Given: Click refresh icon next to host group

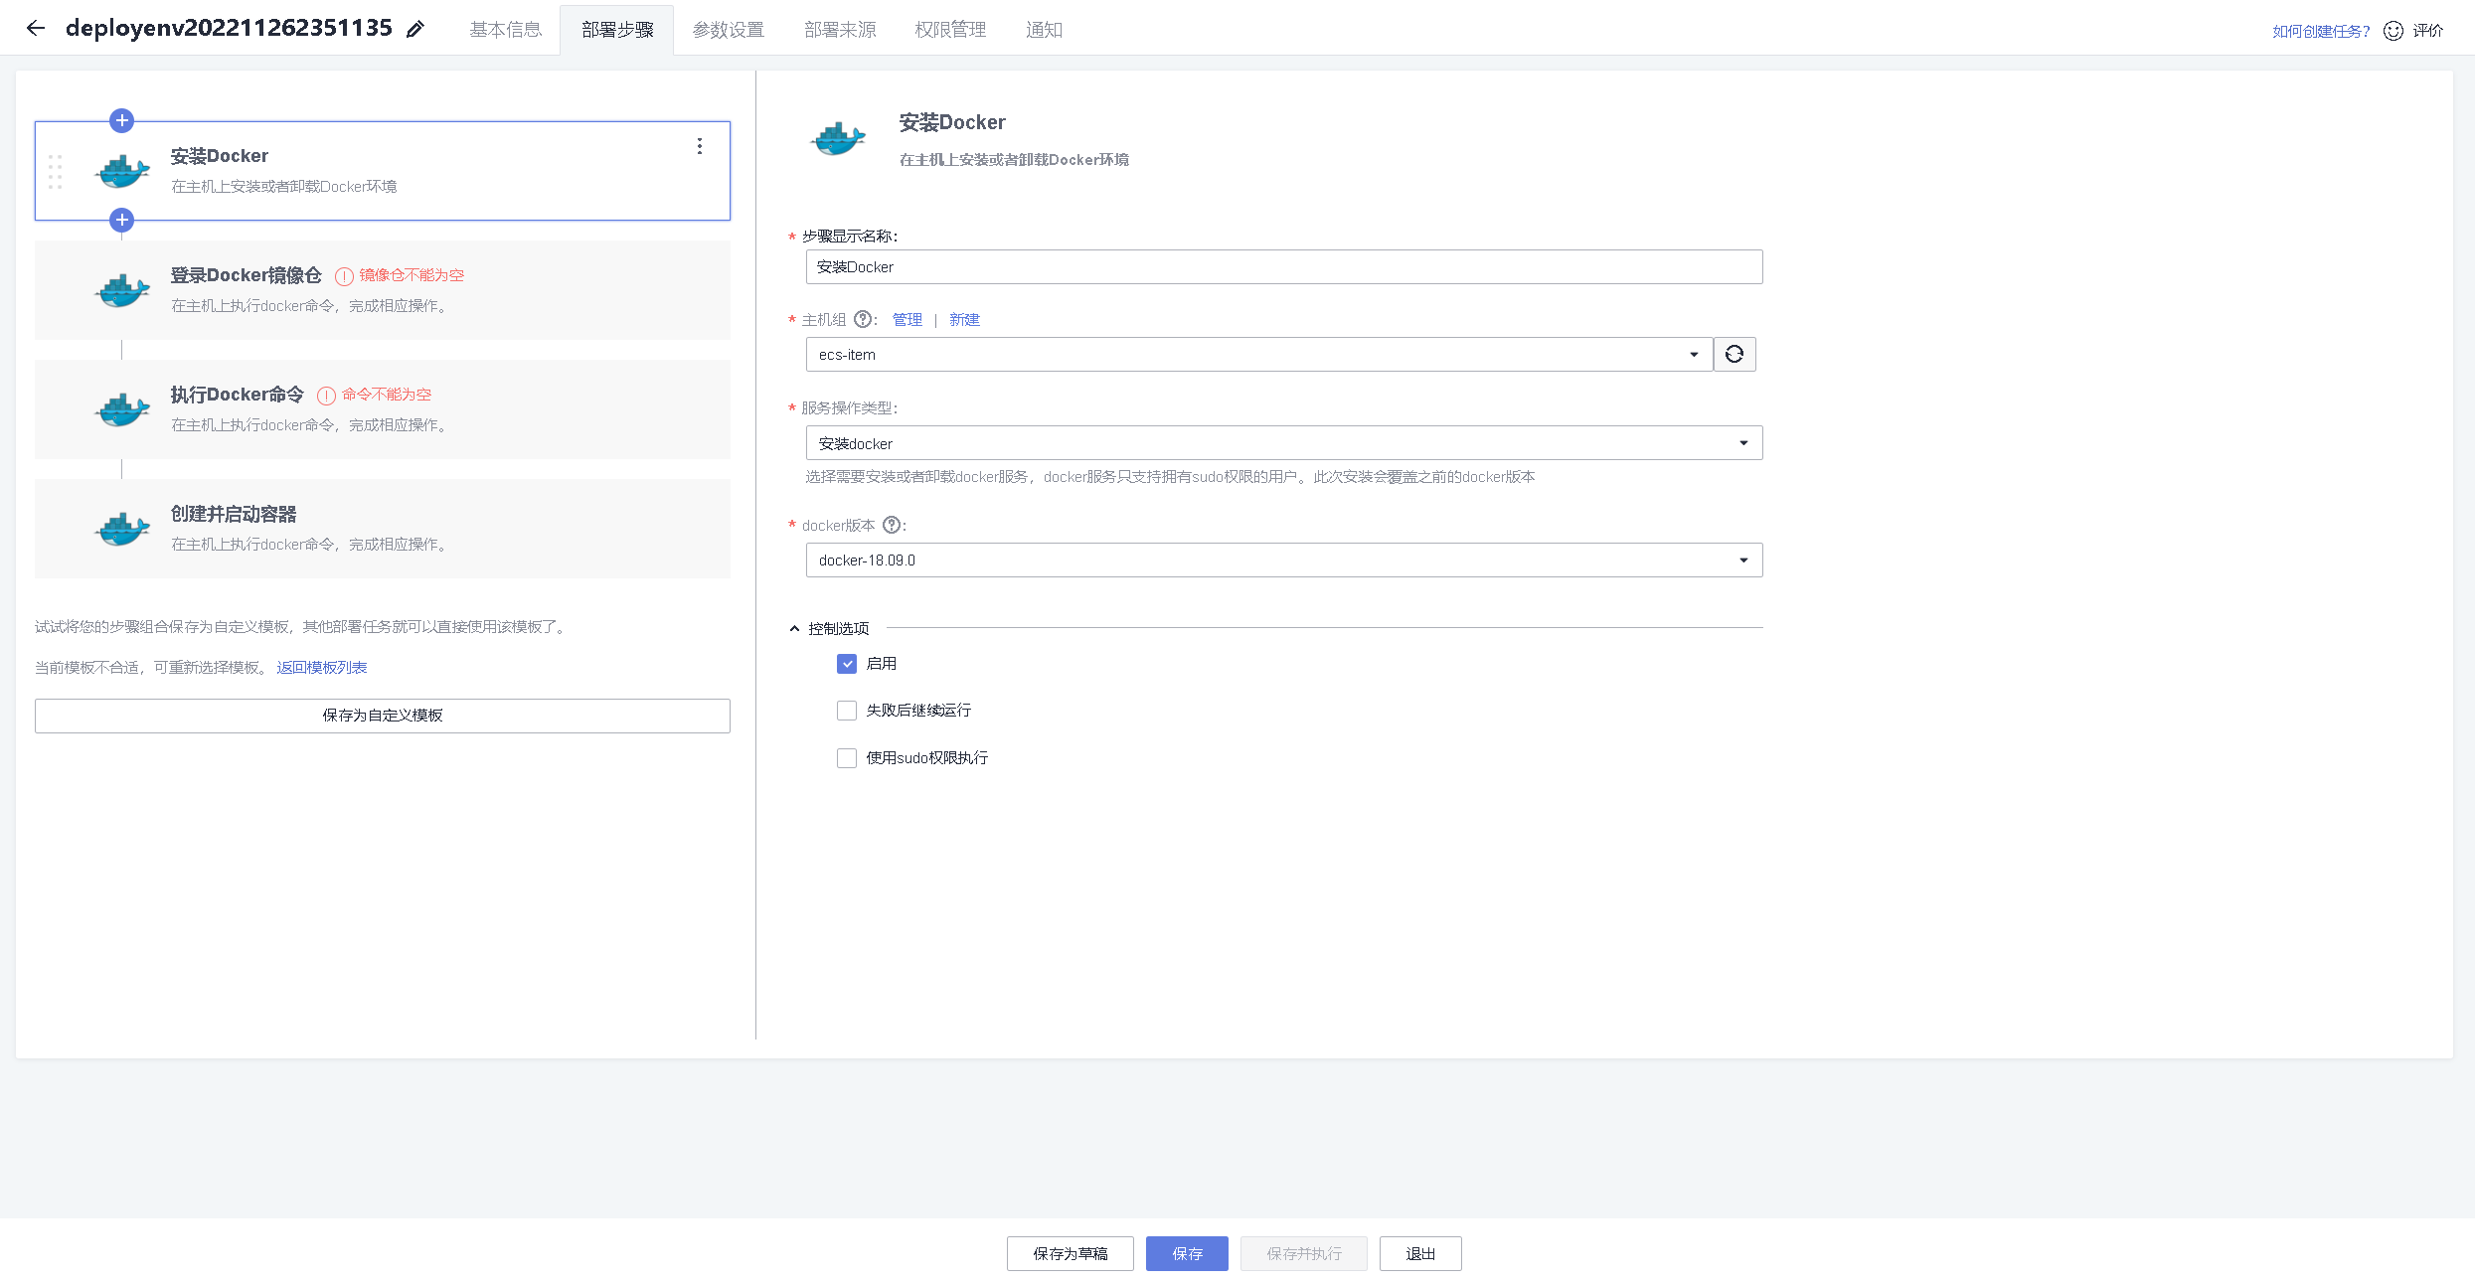Looking at the screenshot, I should tap(1734, 354).
